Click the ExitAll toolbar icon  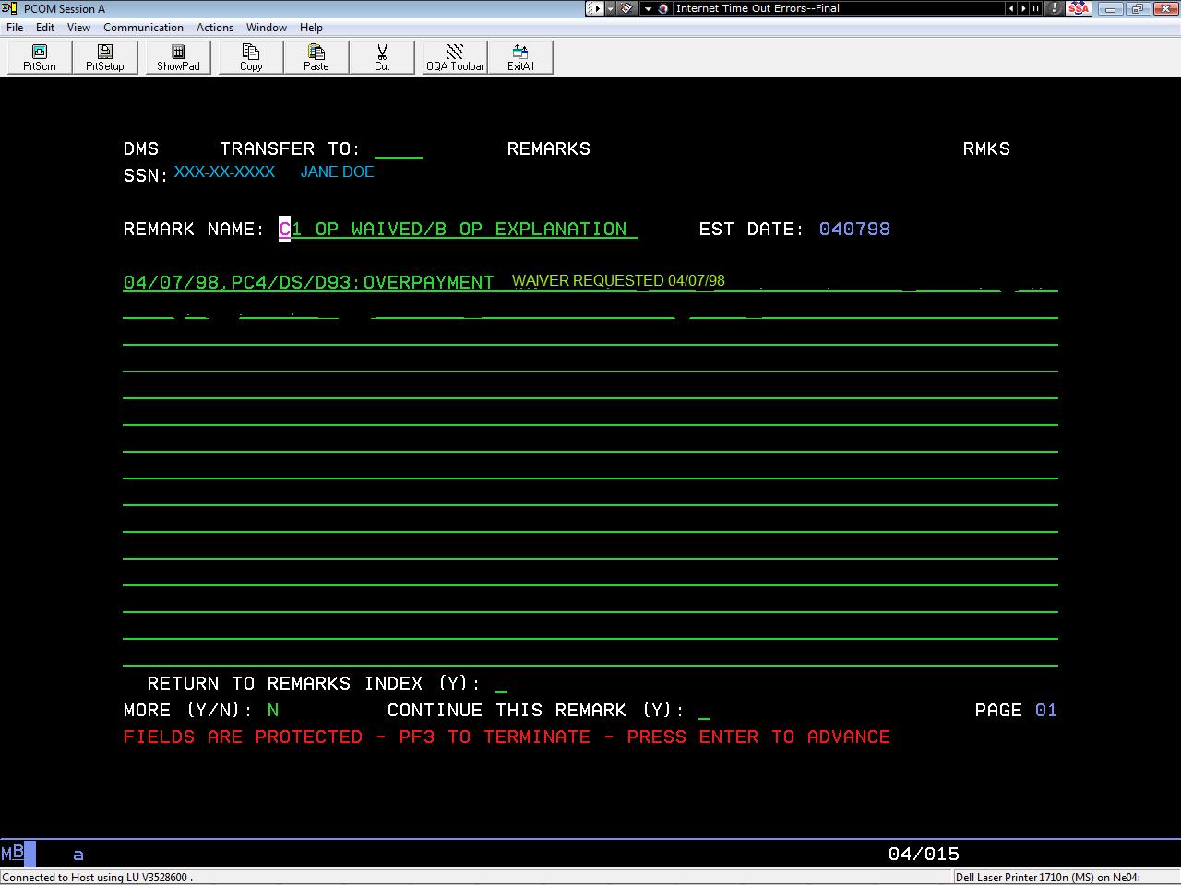pyautogui.click(x=520, y=57)
